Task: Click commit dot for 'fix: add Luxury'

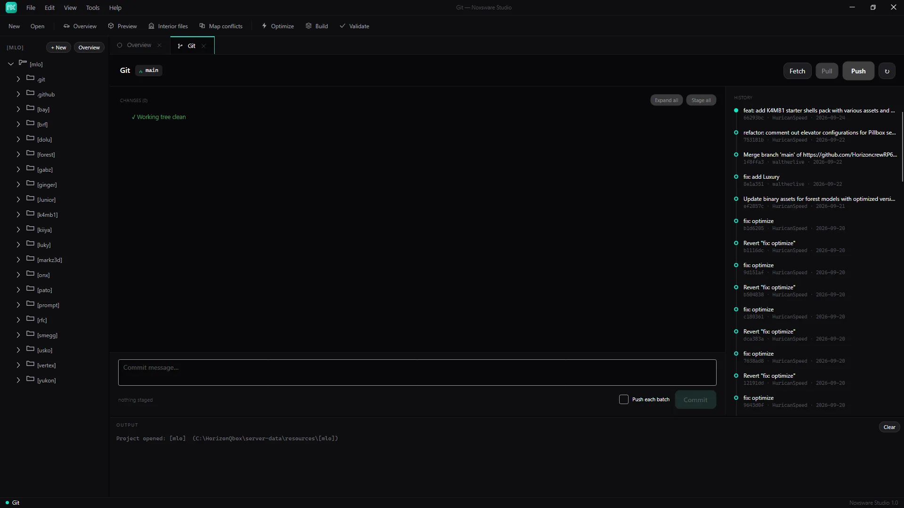Action: click(x=736, y=177)
